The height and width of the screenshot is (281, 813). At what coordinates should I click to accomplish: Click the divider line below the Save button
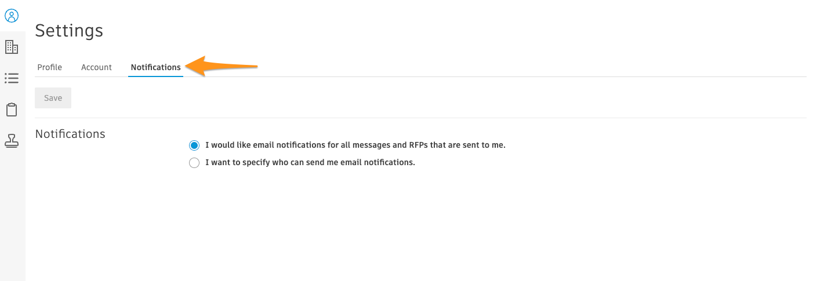[x=420, y=118]
